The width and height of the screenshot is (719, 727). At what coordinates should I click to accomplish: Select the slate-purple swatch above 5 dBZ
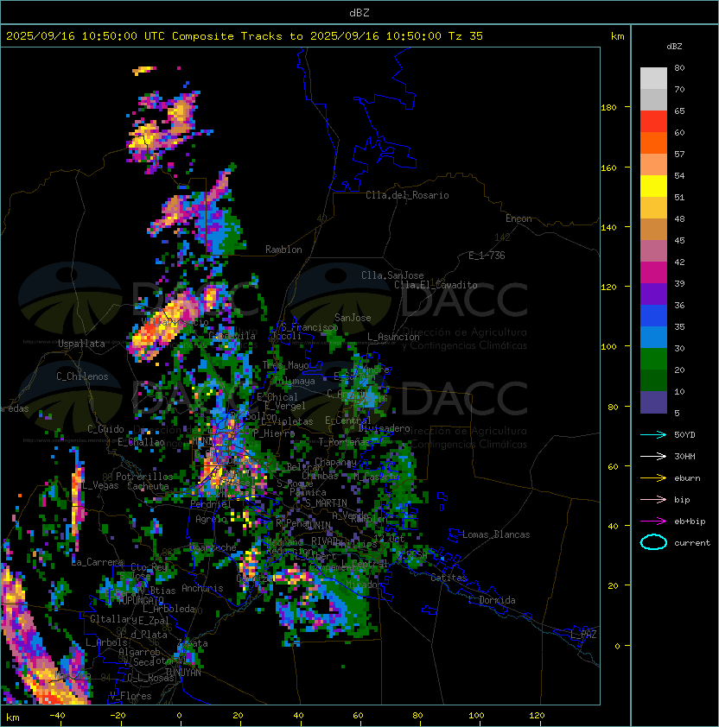[653, 402]
